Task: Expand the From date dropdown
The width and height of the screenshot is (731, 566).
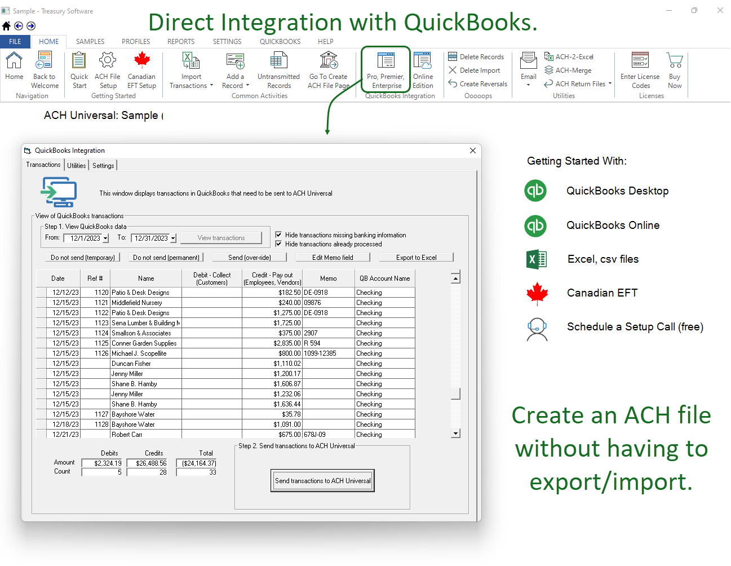Action: tap(105, 238)
